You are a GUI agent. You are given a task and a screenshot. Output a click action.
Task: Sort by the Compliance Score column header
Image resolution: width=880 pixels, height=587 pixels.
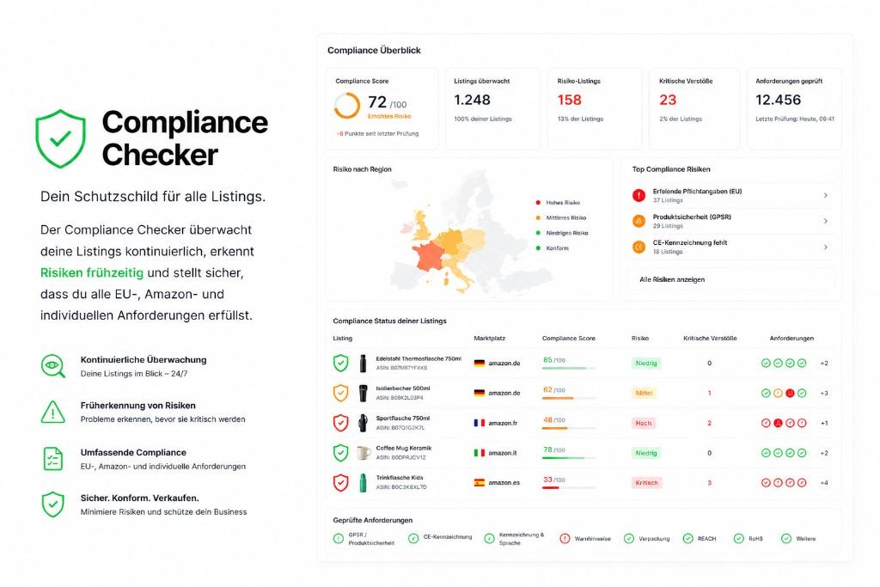[x=569, y=339]
